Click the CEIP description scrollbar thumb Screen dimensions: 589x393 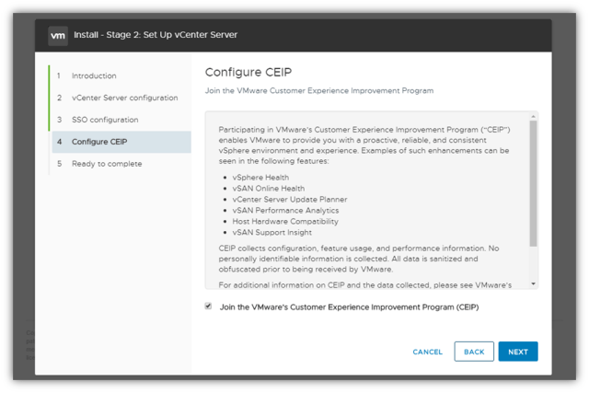533,184
